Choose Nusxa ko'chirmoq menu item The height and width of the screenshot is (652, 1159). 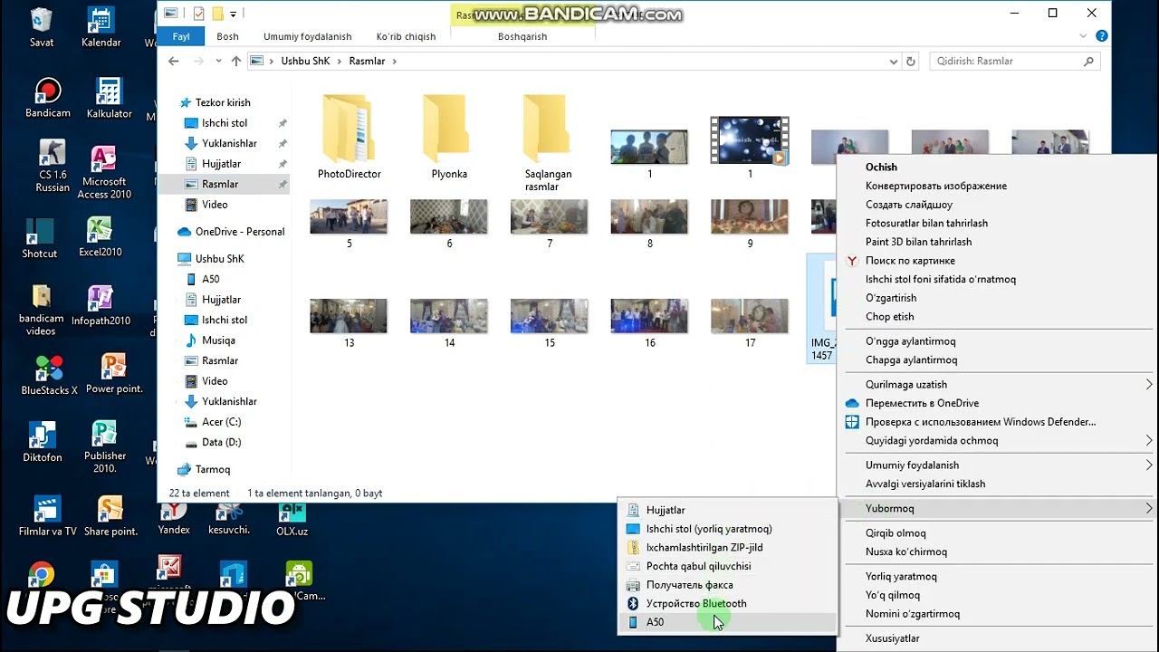click(999, 551)
